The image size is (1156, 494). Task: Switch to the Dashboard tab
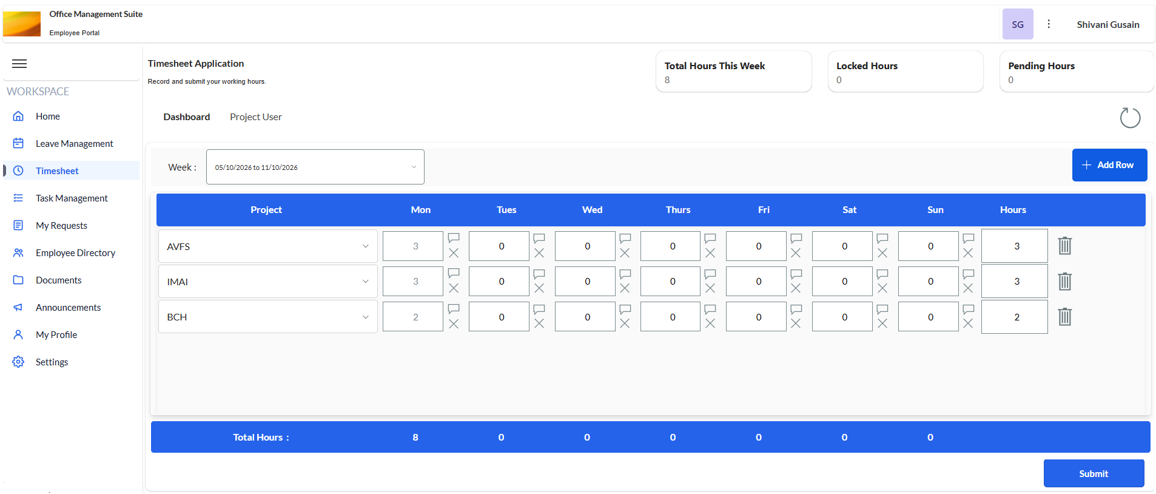187,117
